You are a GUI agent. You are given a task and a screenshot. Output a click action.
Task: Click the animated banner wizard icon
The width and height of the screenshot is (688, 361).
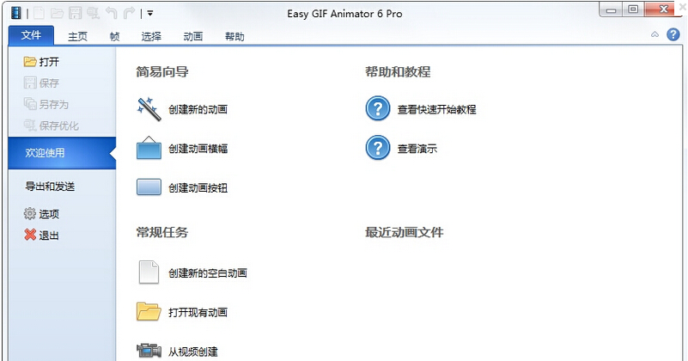pyautogui.click(x=149, y=149)
